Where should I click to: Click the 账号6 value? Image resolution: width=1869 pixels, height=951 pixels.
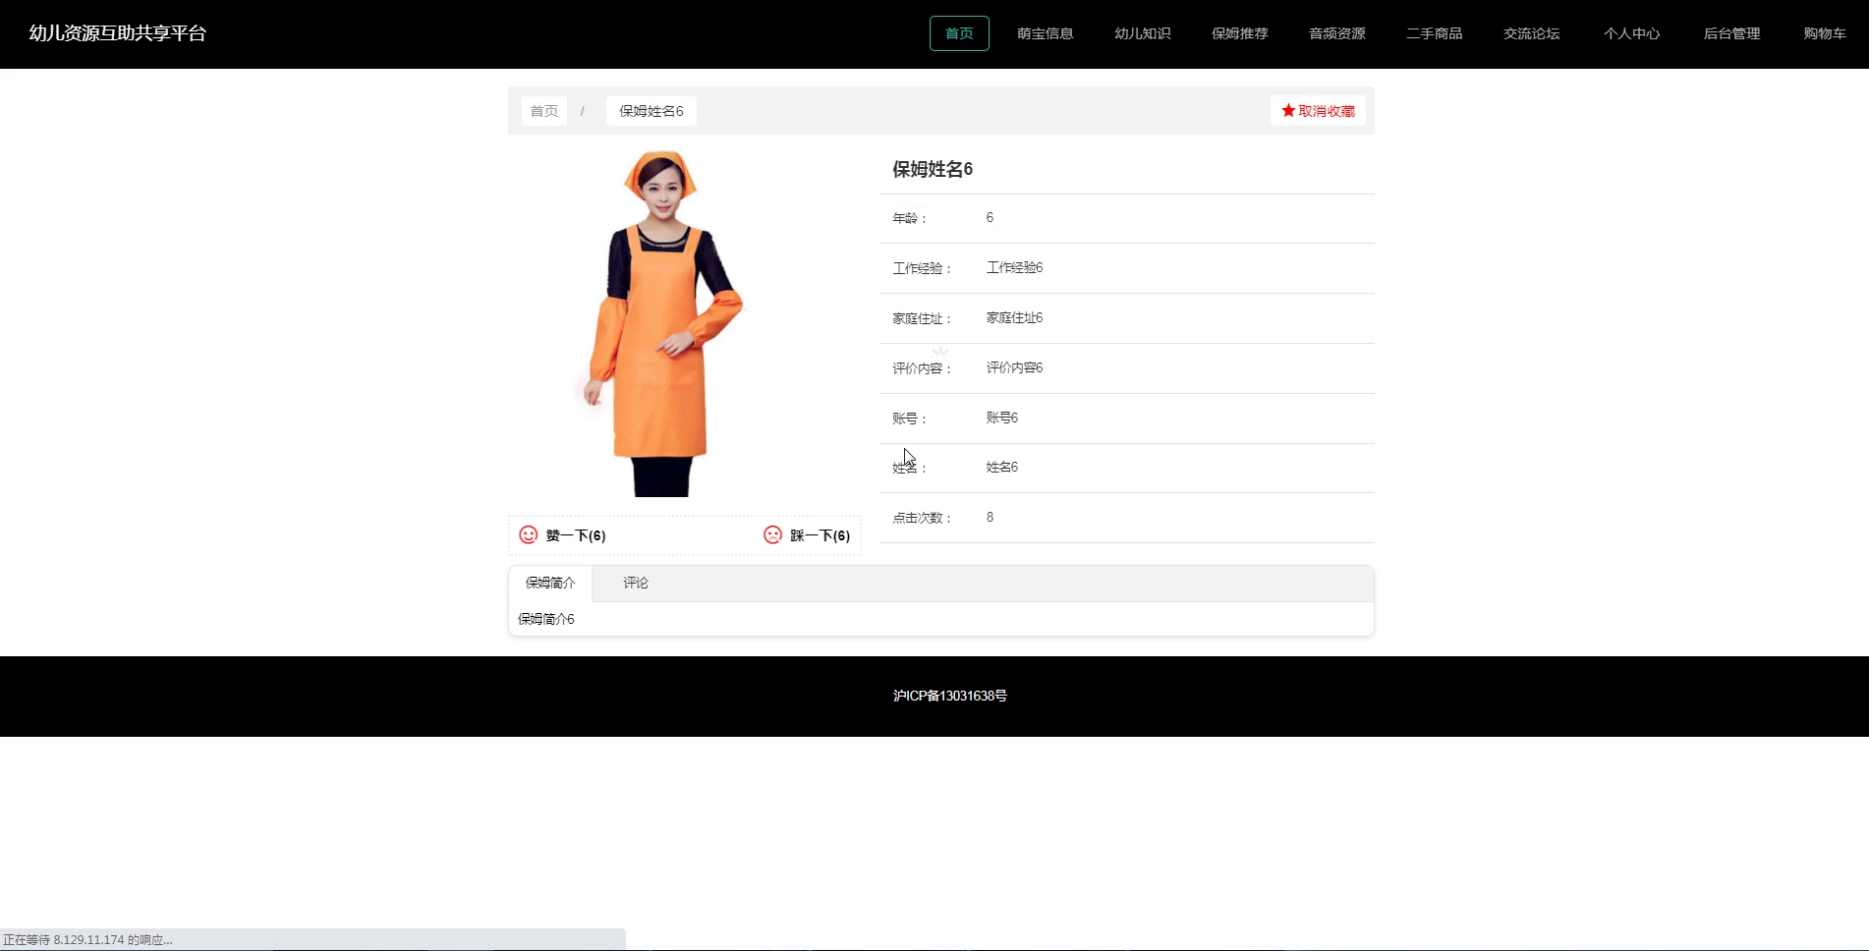pos(1002,418)
